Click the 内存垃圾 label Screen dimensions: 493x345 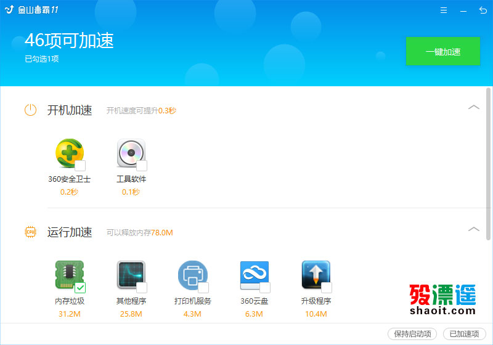pyautogui.click(x=70, y=301)
